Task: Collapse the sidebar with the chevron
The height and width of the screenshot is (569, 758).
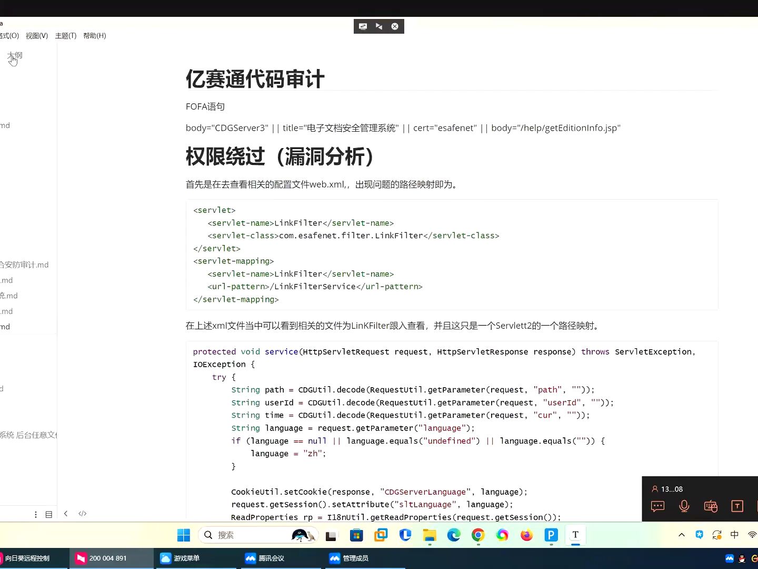Action: coord(66,514)
